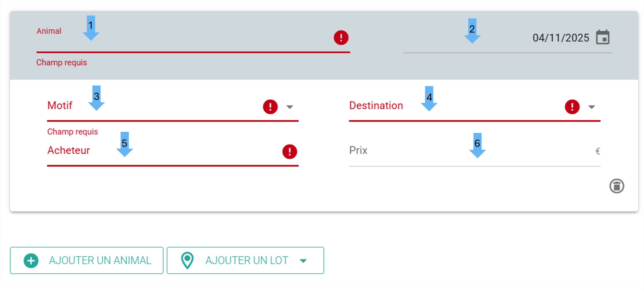Click the Ajouter un lot button
The height and width of the screenshot is (293, 644).
[245, 260]
